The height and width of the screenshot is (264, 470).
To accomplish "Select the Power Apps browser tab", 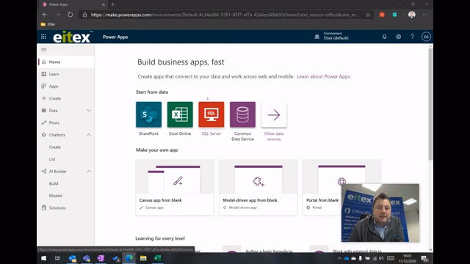I will [73, 4].
